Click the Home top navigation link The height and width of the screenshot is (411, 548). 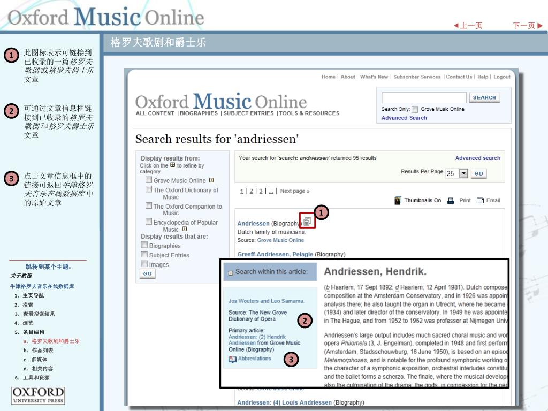tap(329, 77)
